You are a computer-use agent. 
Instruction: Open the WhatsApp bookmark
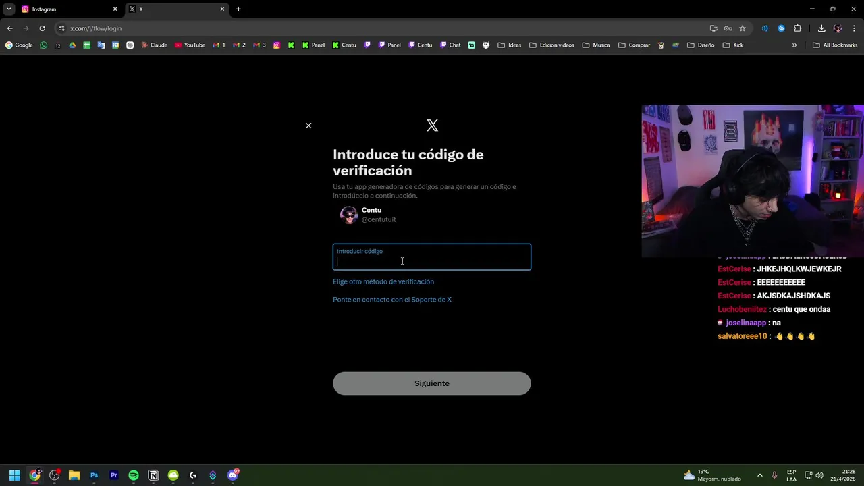(x=44, y=45)
